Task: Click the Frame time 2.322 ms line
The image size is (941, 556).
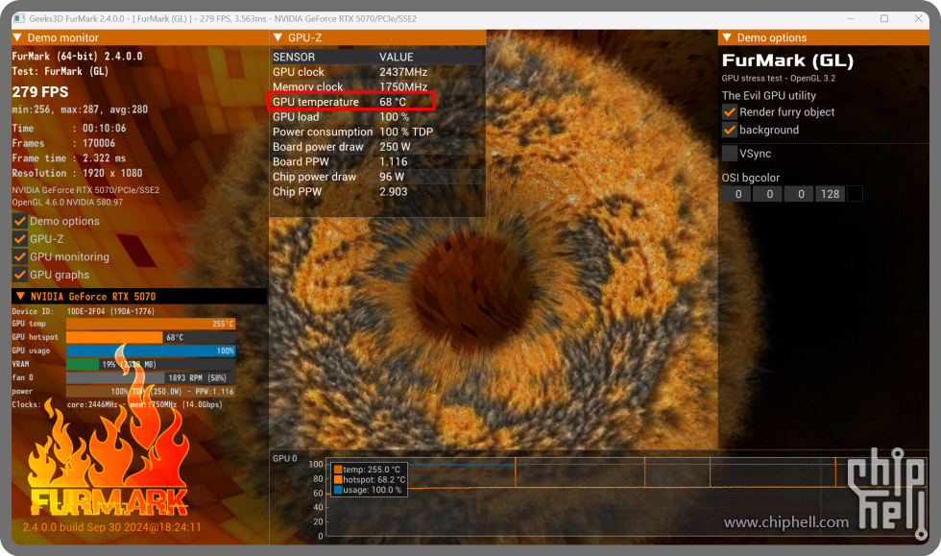Action: point(69,158)
